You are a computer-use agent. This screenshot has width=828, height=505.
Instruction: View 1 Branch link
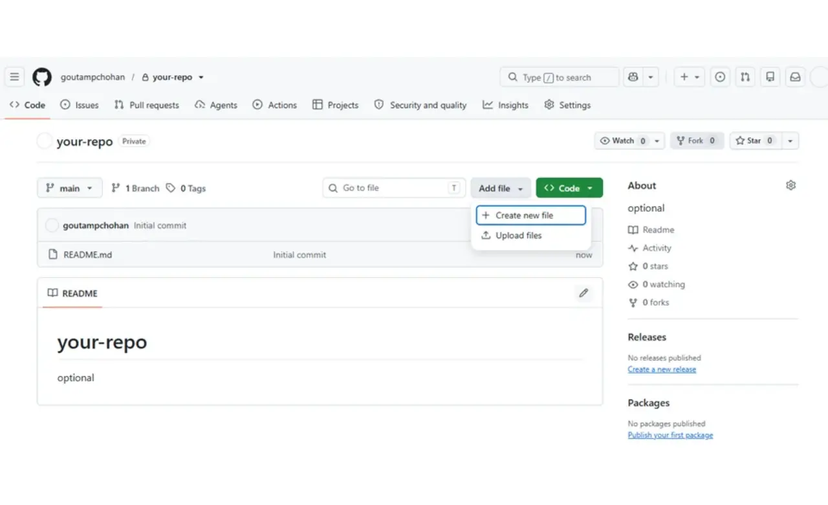[135, 188]
